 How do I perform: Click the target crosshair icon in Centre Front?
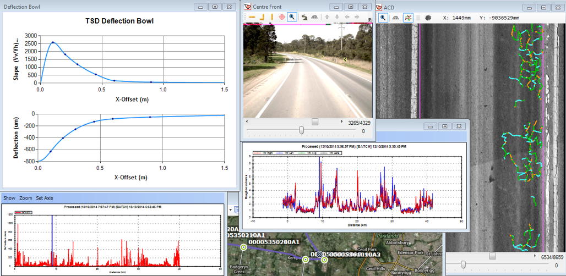(281, 17)
